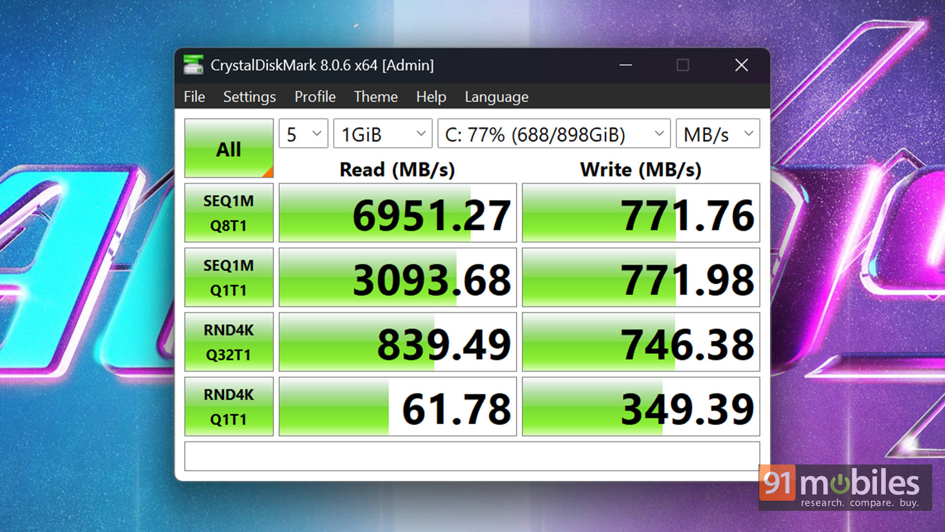Click the CrystalDiskMark app icon in title bar
945x532 pixels.
point(193,65)
